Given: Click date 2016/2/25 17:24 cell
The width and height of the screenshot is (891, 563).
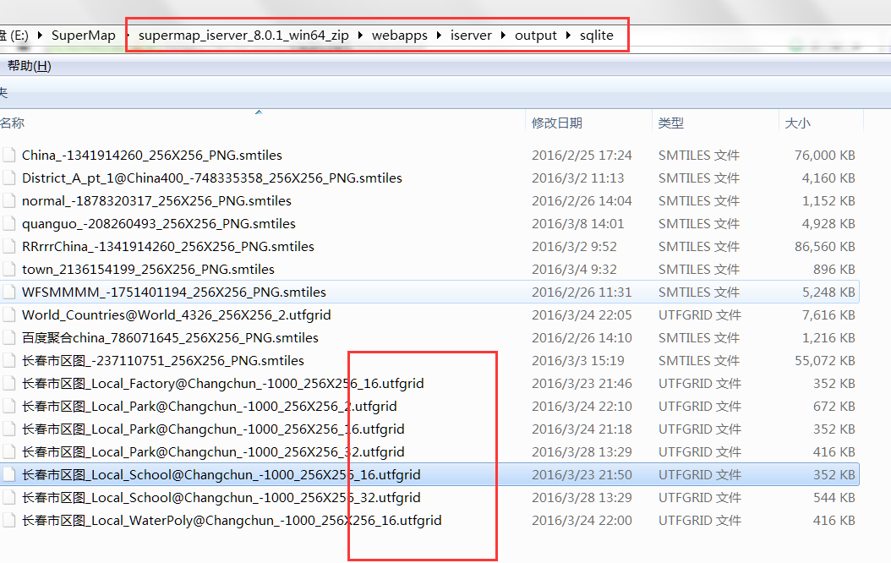Looking at the screenshot, I should pyautogui.click(x=582, y=155).
